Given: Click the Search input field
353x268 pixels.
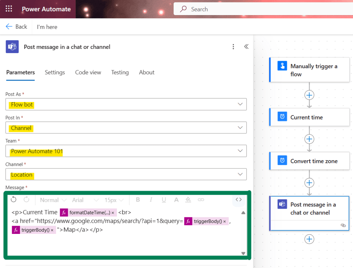Looking at the screenshot, I should [262, 9].
